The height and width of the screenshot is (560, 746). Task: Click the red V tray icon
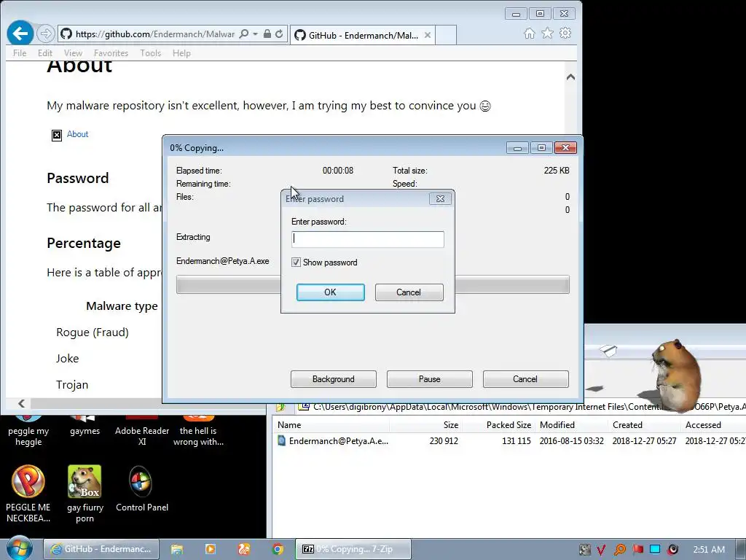pyautogui.click(x=601, y=550)
